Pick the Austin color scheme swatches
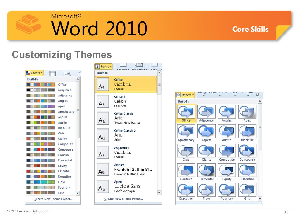 [x=40, y=123]
